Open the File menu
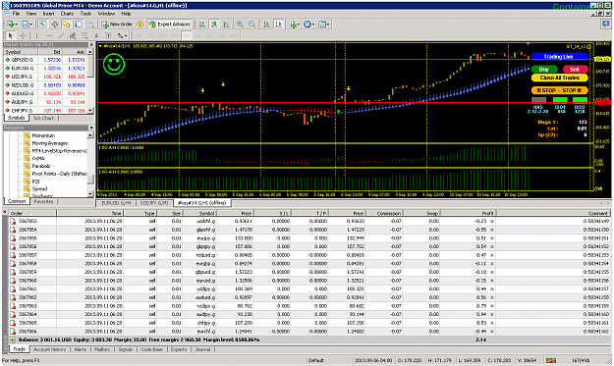 point(16,14)
